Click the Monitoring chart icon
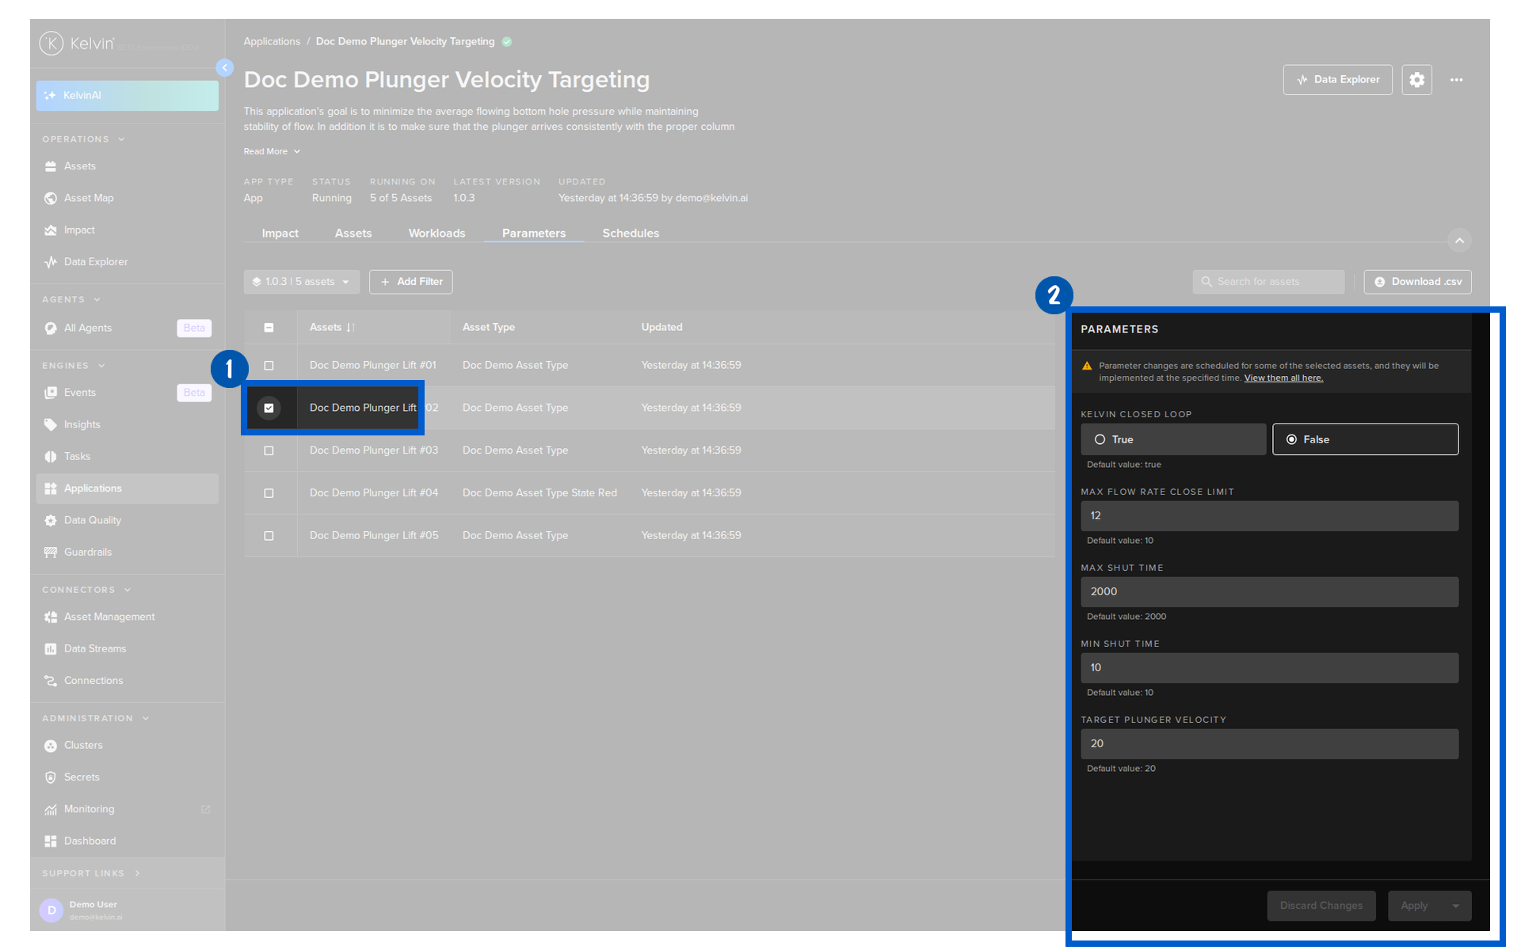This screenshot has width=1521, height=950. (x=51, y=810)
